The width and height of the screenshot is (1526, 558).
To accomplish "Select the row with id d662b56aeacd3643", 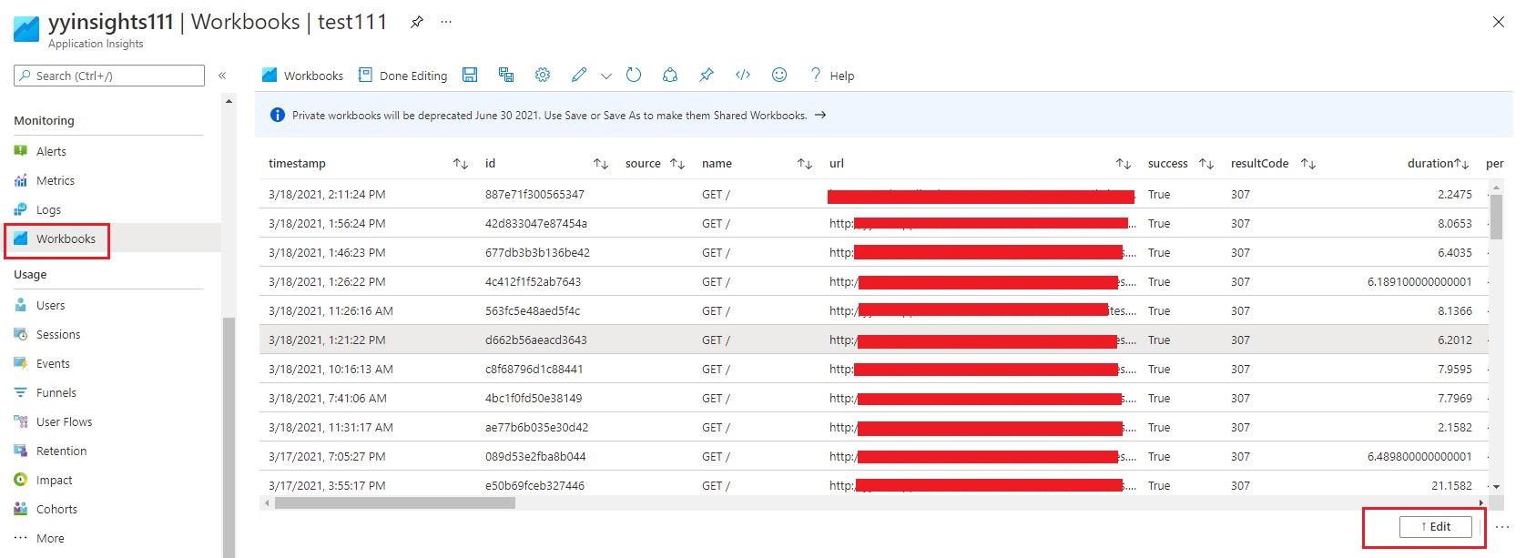I will (874, 340).
